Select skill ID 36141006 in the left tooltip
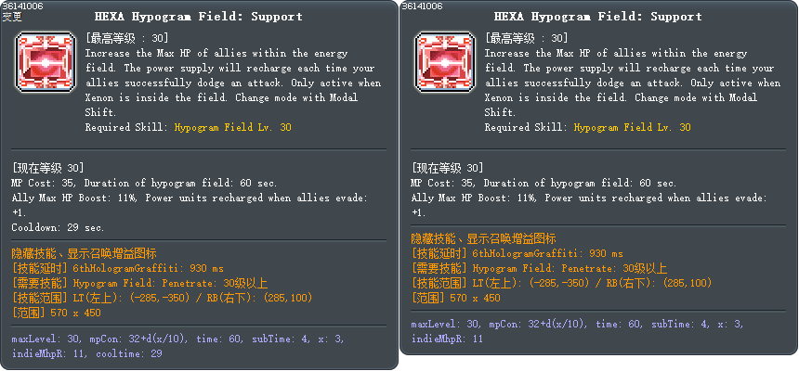This screenshot has width=799, height=371. 21,6
